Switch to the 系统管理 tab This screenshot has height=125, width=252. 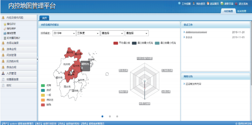click(x=242, y=11)
